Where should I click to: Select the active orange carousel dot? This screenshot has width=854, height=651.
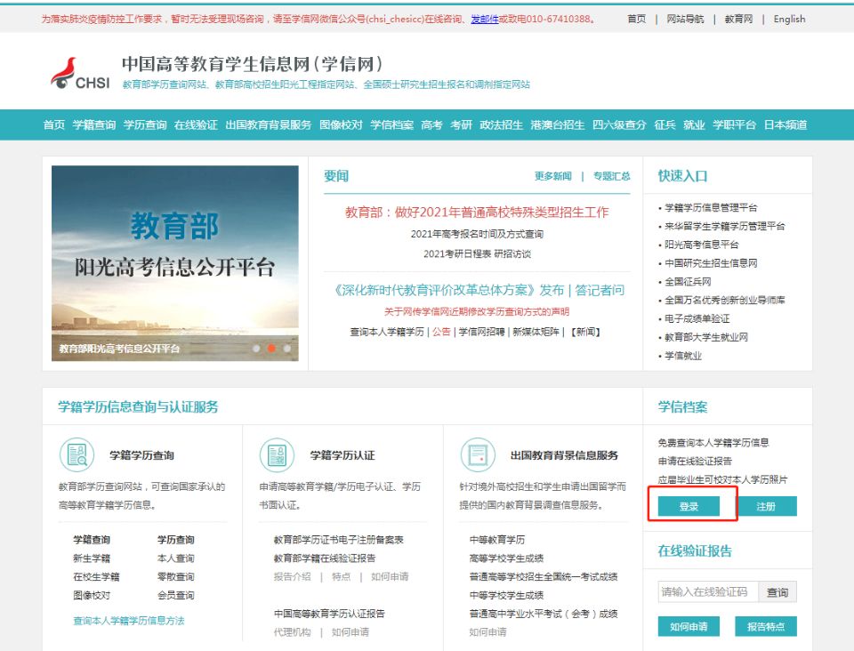tap(271, 349)
